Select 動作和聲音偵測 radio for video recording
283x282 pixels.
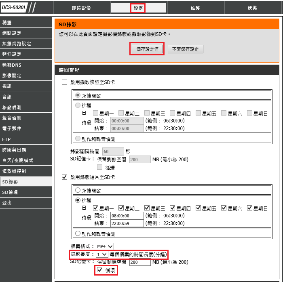(x=78, y=234)
